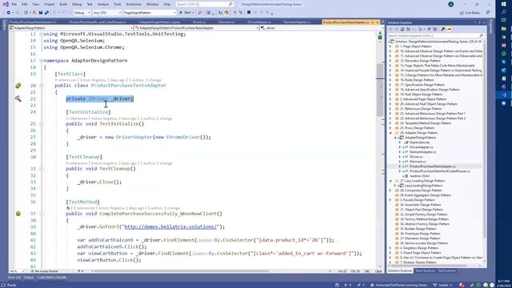
Task: Open the Debug menu
Action: tap(77, 4)
